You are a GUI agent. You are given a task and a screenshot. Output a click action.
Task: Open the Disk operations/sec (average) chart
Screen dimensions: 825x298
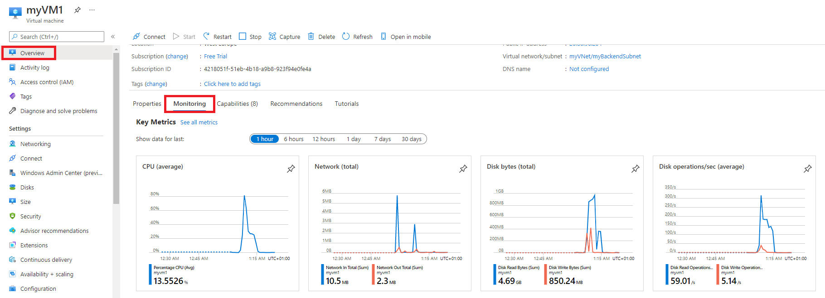pyautogui.click(x=734, y=223)
